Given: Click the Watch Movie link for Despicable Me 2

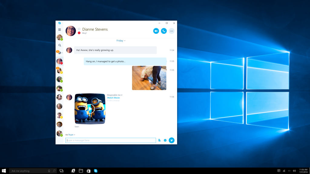Looking at the screenshot, I should 113,98.
